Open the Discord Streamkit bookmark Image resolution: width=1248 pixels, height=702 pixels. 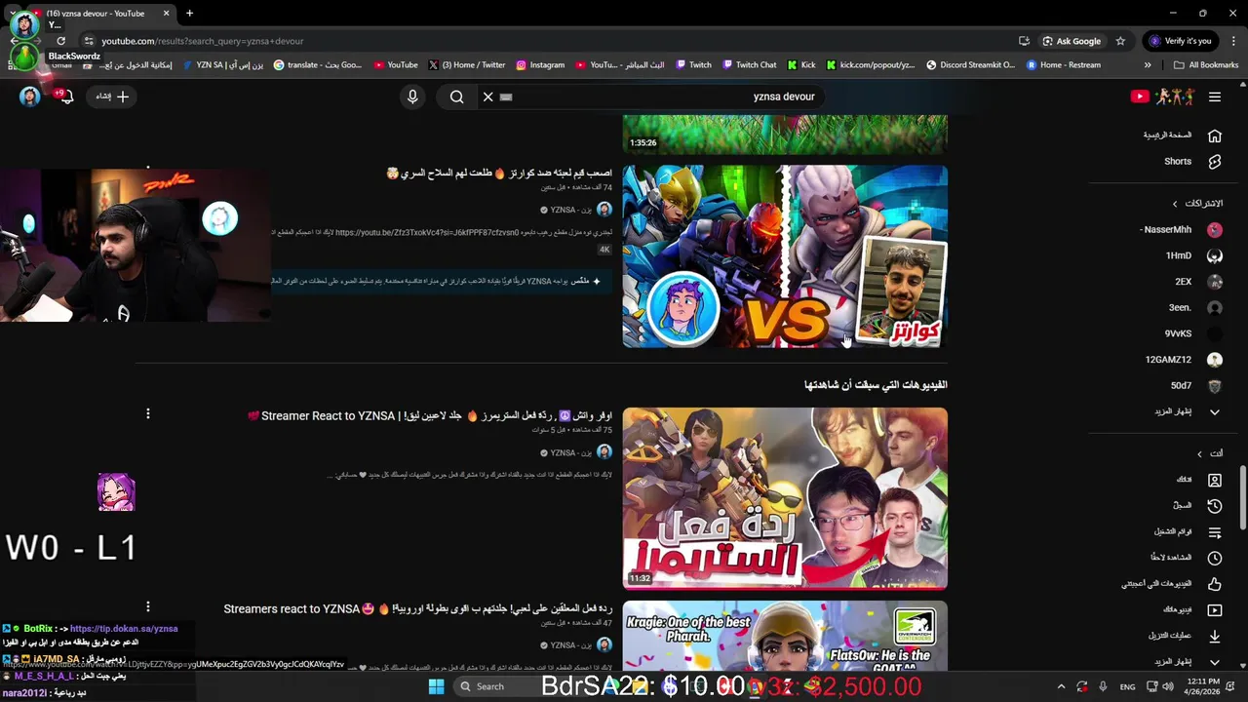click(x=970, y=65)
